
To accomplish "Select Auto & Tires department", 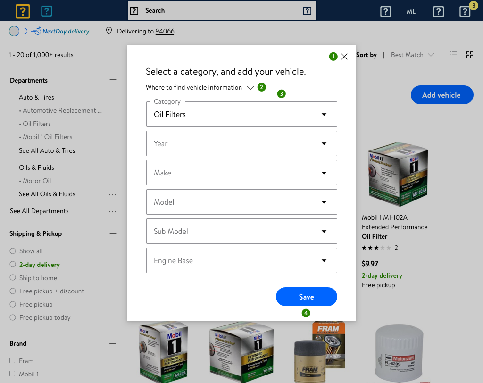I will tap(36, 97).
